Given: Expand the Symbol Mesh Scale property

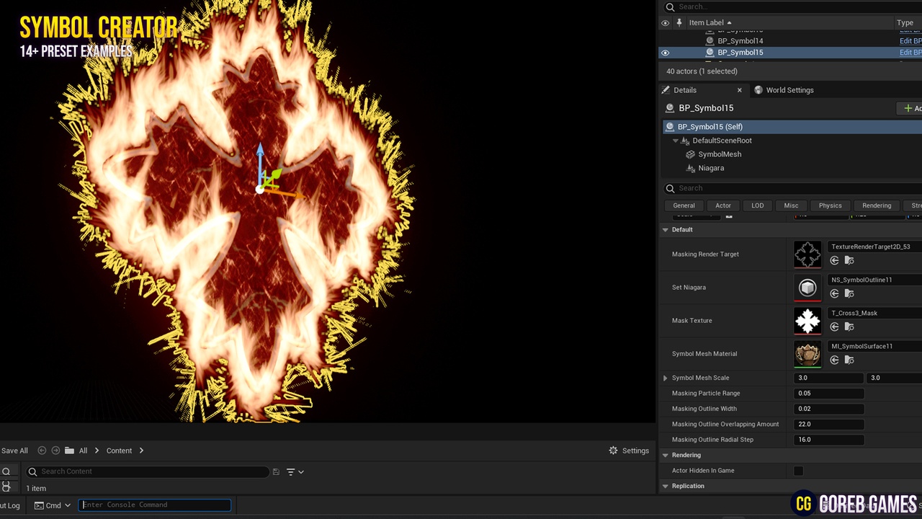Looking at the screenshot, I should tap(666, 378).
